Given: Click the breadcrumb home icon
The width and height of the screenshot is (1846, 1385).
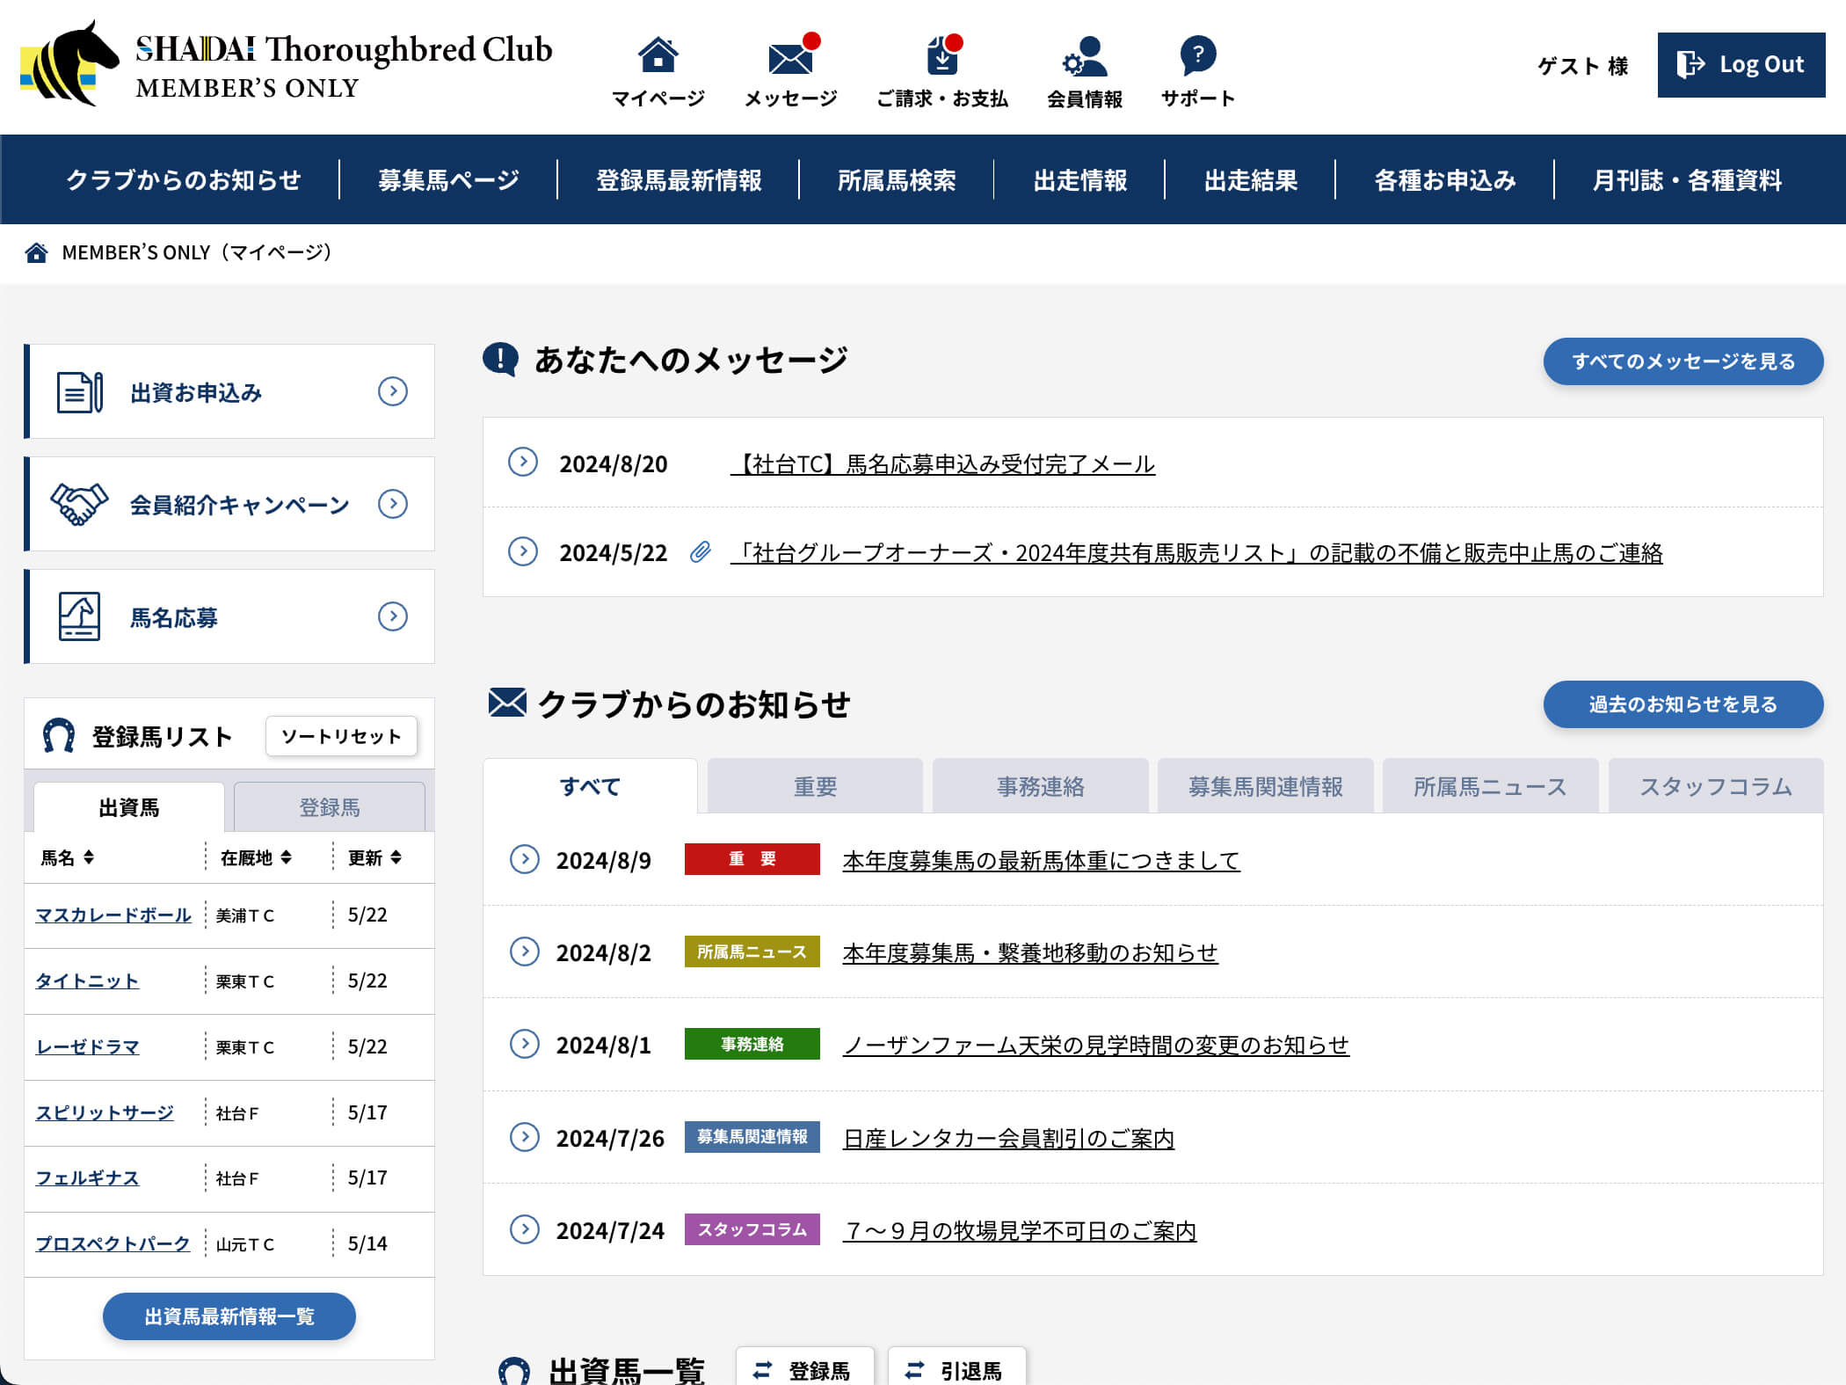Looking at the screenshot, I should (37, 253).
